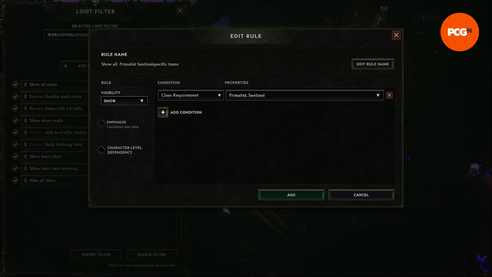Click the plus icon beside Add Condition

[x=163, y=112]
